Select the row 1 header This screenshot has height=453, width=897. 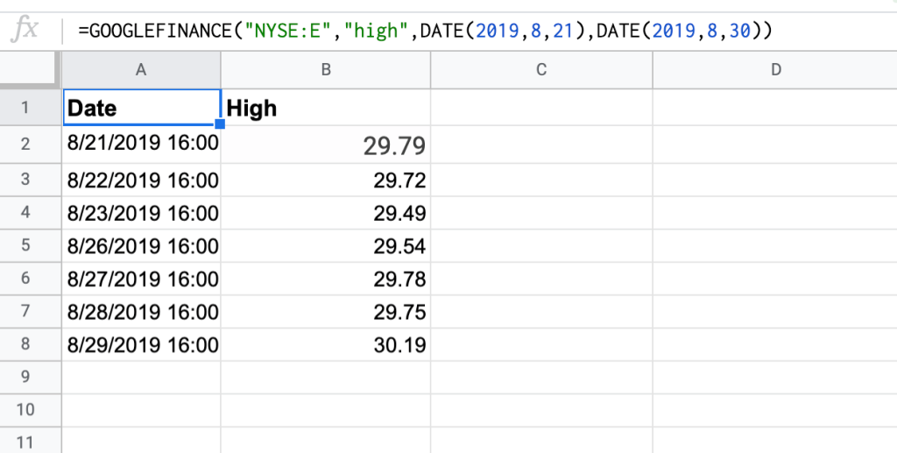click(25, 108)
